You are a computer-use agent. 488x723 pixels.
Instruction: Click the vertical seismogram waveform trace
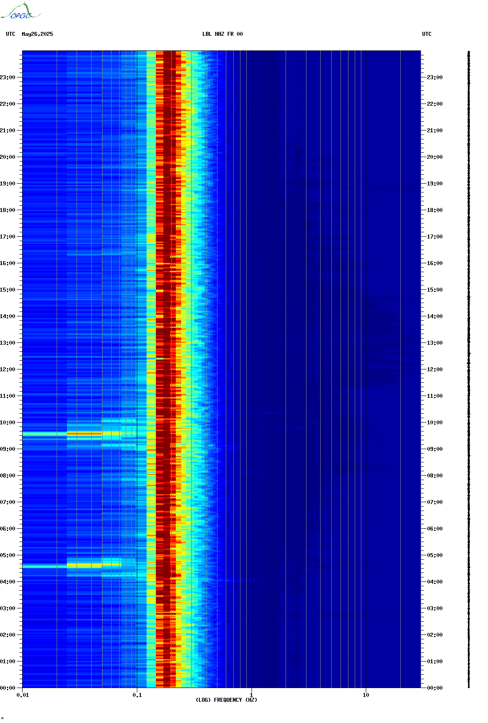pyautogui.click(x=469, y=369)
